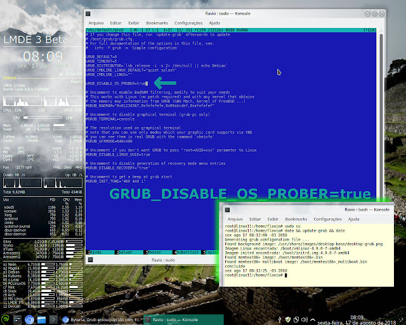Click the #GRUB_DISABLE_LINUX_UUID=true line
This screenshot has height=325, width=406.
(x=118, y=155)
